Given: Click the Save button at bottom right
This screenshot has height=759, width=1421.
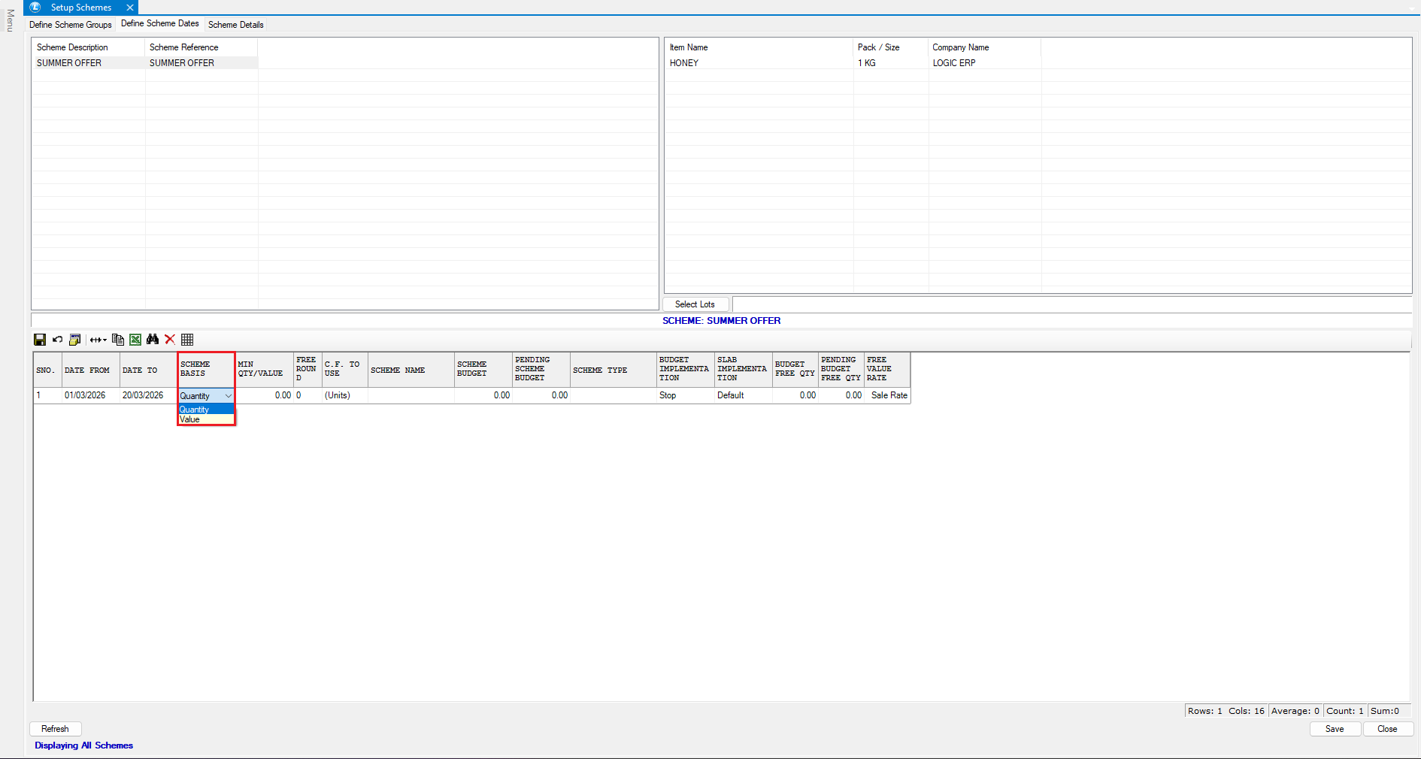Looking at the screenshot, I should coord(1335,729).
